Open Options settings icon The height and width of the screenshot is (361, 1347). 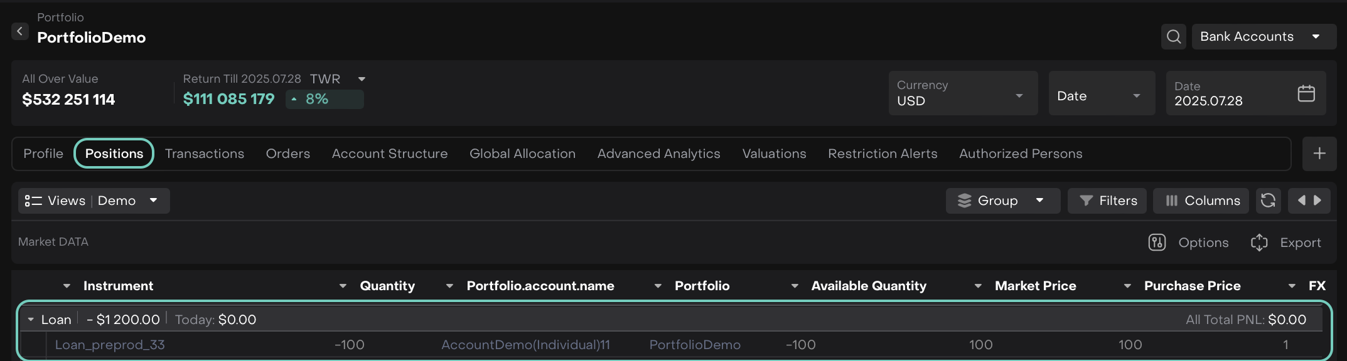pyautogui.click(x=1157, y=243)
